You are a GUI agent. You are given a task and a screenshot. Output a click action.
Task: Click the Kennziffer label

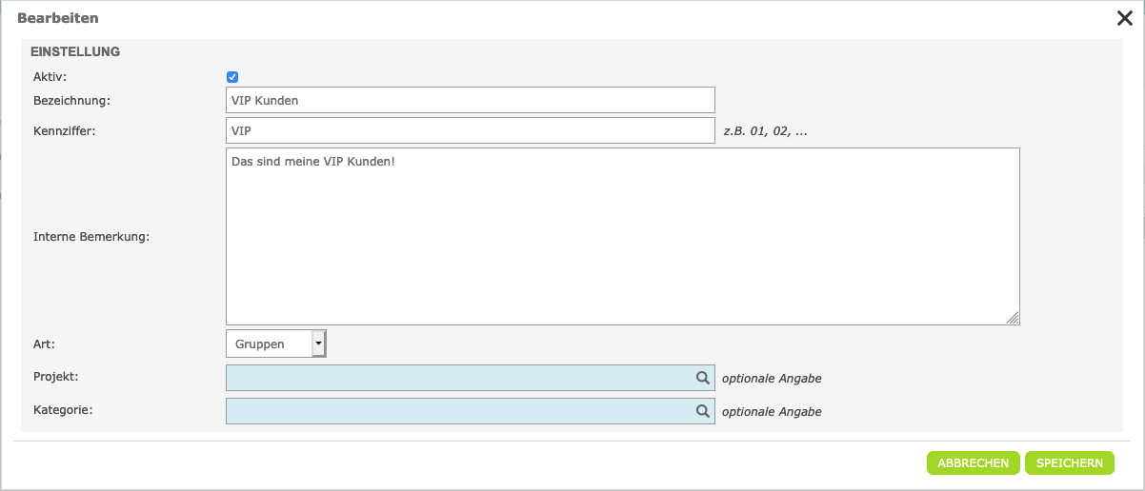pyautogui.click(x=65, y=130)
